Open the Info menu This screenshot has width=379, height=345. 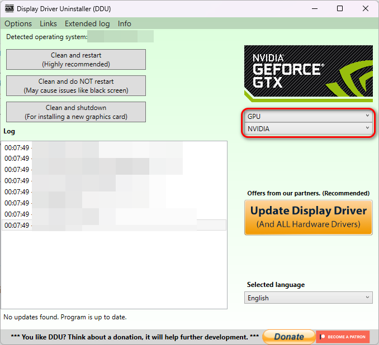[x=125, y=23]
